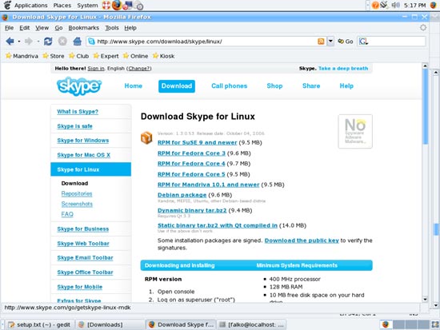Open the Kiosk bookmark
The height and width of the screenshot is (330, 440).
tap(163, 56)
